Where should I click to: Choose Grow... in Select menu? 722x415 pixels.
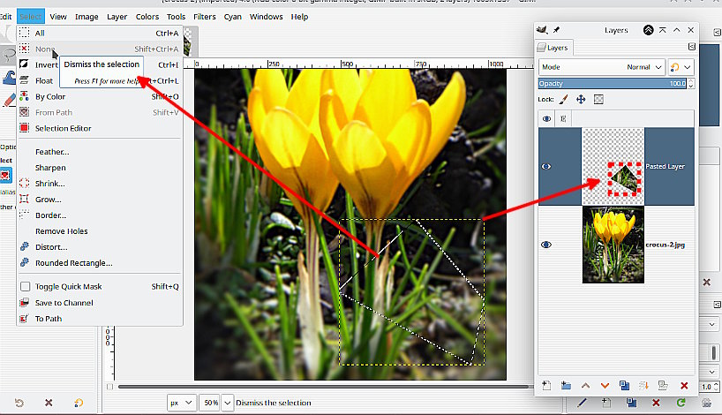tap(100, 200)
